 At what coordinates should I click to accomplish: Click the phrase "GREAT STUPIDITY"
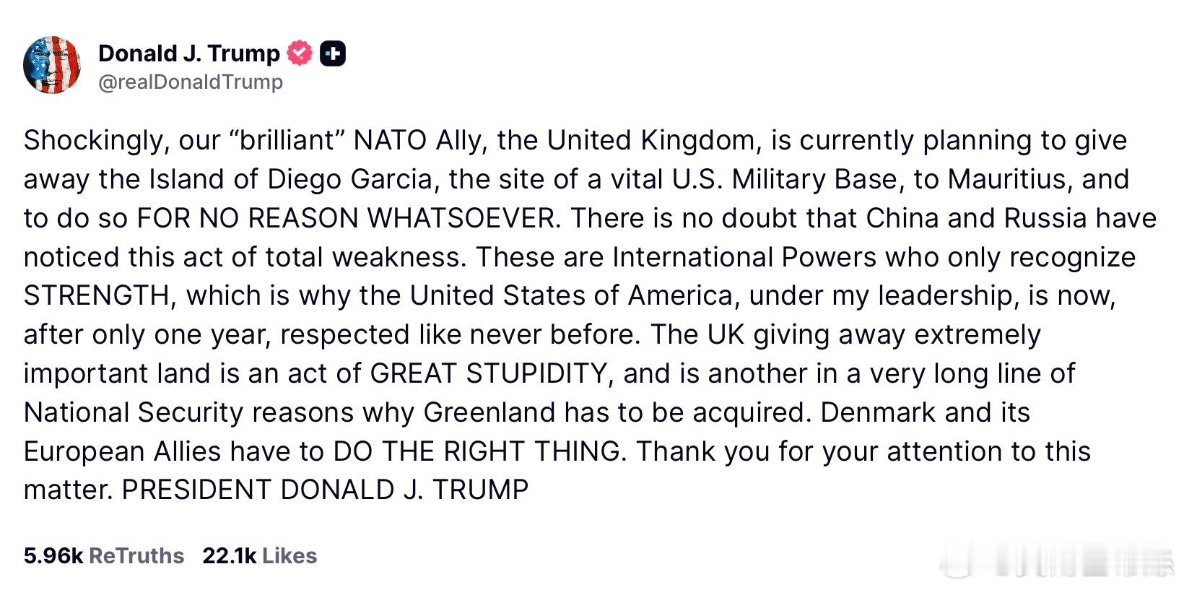[x=488, y=373]
